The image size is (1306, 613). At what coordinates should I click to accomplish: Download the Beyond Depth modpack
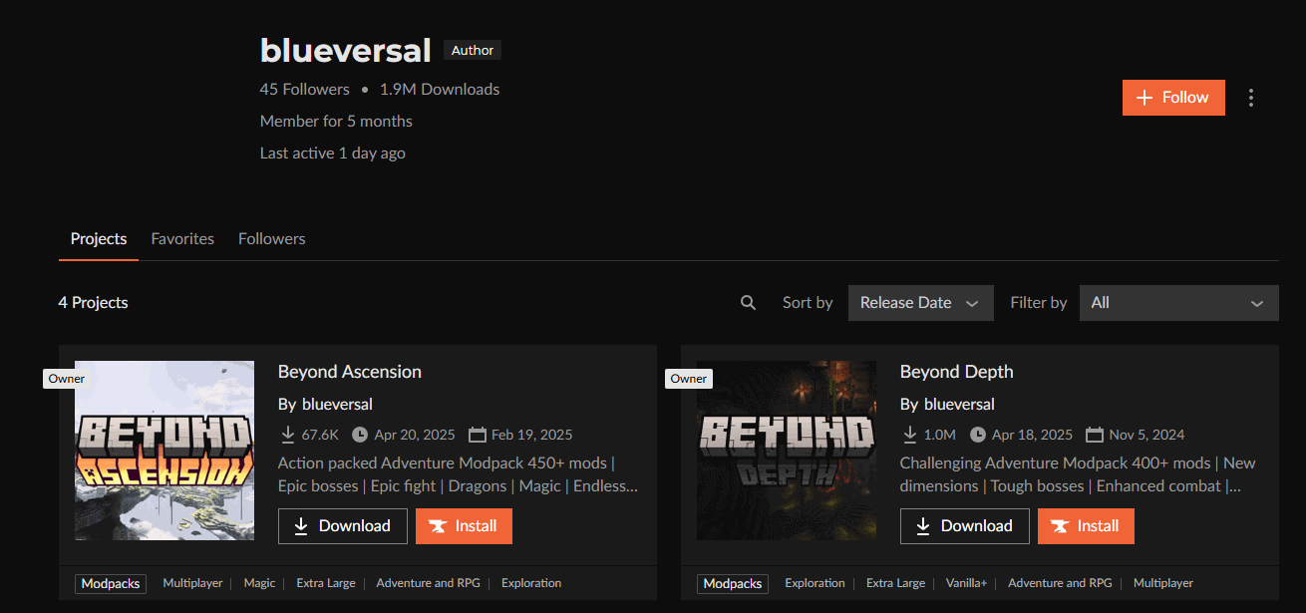(x=964, y=526)
